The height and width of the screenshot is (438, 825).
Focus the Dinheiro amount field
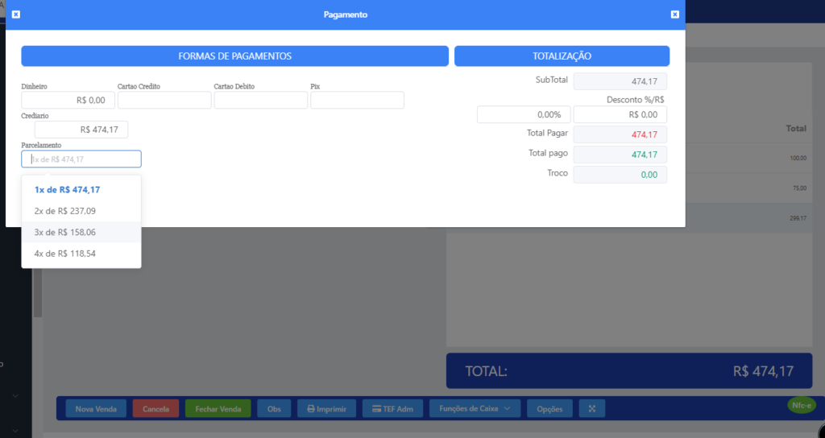pyautogui.click(x=68, y=101)
